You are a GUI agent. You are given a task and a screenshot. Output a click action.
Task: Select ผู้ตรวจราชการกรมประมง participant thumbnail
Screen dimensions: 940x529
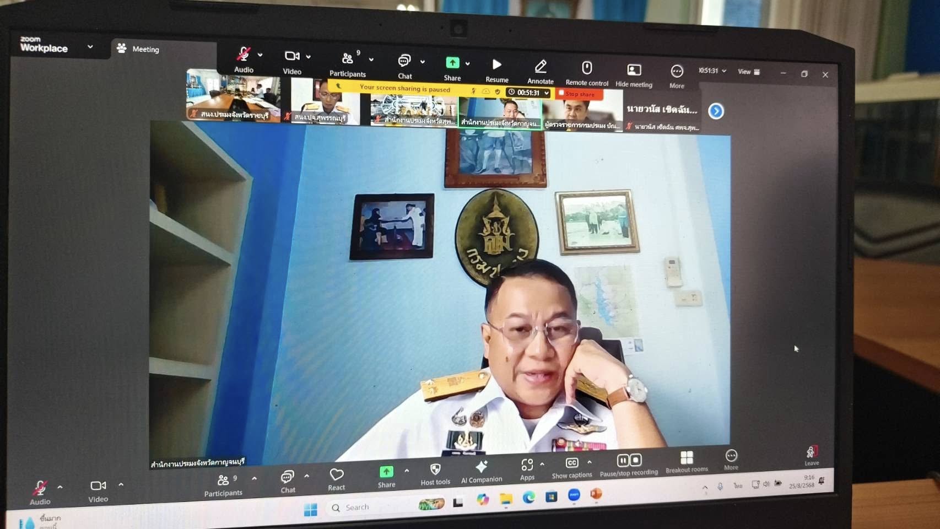click(x=582, y=112)
